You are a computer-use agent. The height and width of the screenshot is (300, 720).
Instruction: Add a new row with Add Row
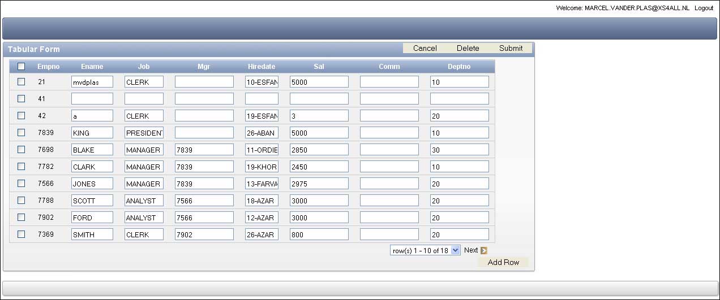coord(503,262)
